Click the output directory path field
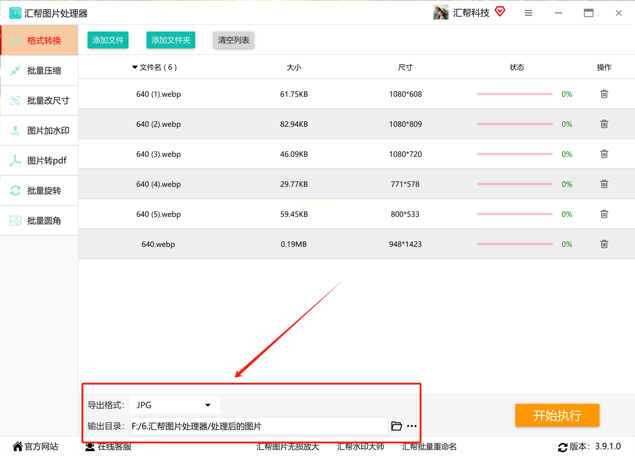This screenshot has height=456, width=635. tap(259, 426)
